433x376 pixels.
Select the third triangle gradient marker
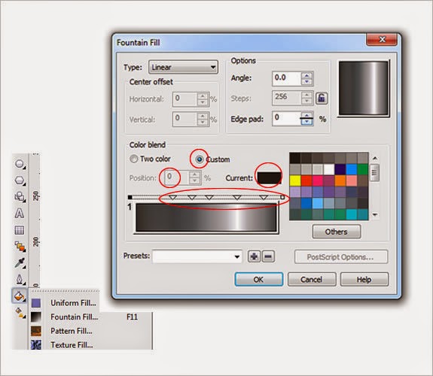(x=209, y=197)
